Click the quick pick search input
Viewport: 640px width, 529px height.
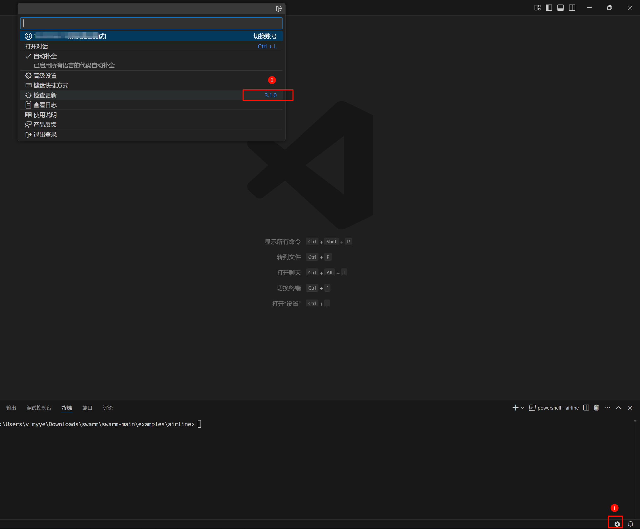pyautogui.click(x=151, y=23)
